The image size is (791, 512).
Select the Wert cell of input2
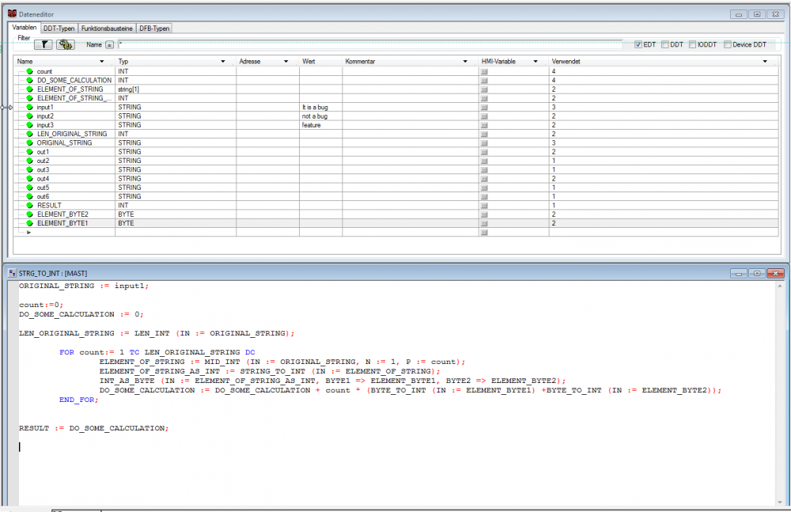click(320, 116)
